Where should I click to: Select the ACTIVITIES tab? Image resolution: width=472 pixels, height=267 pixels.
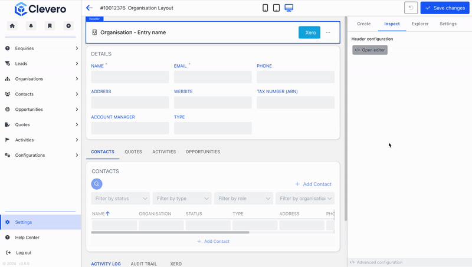[164, 152]
